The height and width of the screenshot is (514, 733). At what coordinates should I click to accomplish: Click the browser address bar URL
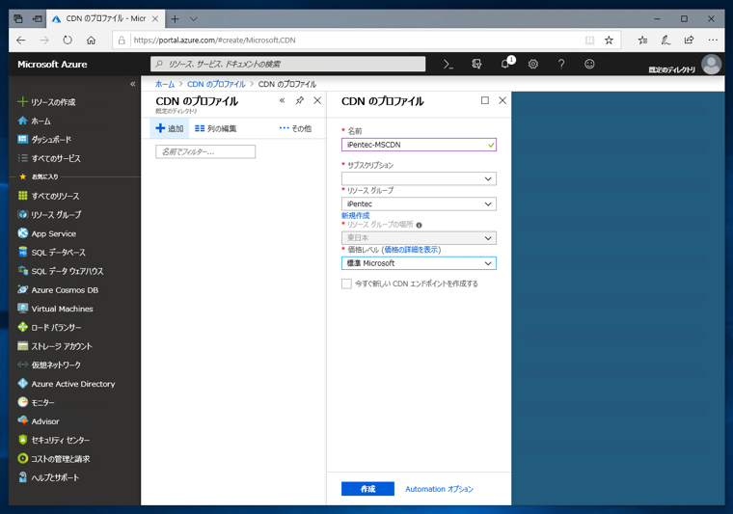214,41
